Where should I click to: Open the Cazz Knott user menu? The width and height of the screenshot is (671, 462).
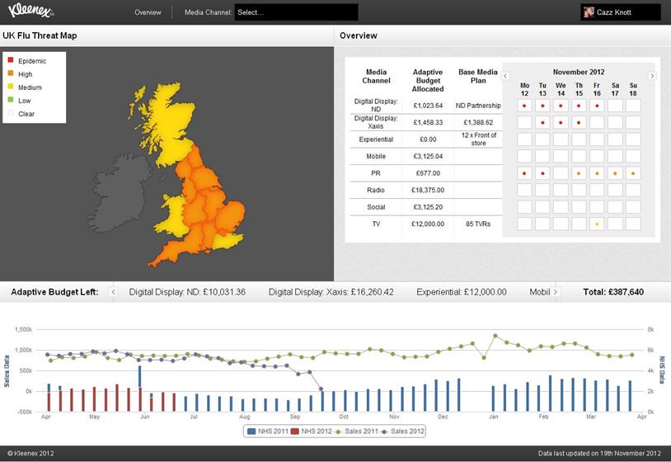(x=620, y=12)
